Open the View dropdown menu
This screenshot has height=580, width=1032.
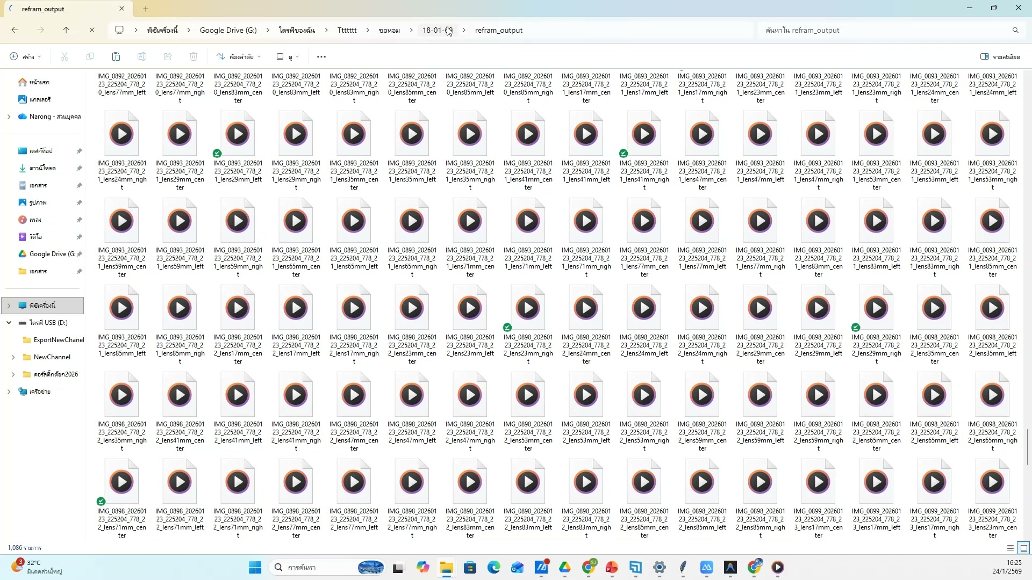(x=288, y=56)
